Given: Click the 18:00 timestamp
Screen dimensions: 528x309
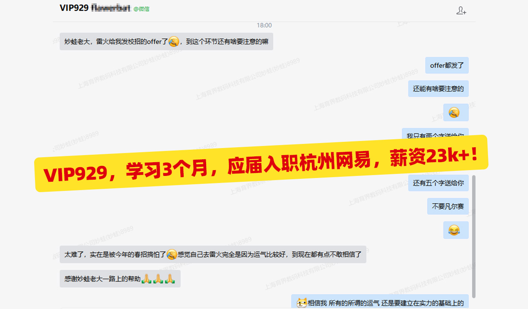Looking at the screenshot, I should point(264,25).
